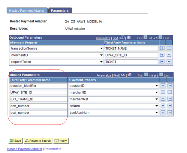
Task: Click the Notify button
Action: tap(61, 141)
